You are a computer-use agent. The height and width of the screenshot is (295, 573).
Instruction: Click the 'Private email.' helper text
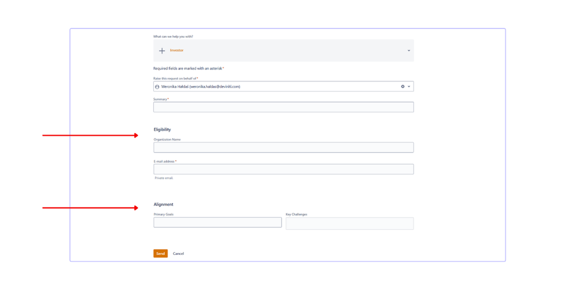click(x=163, y=178)
